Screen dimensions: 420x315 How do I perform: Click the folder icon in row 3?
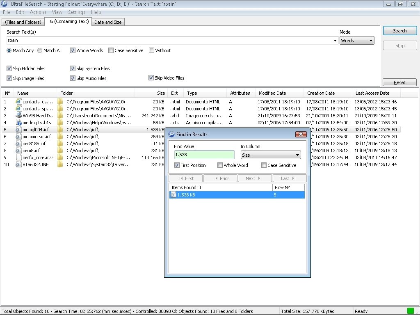click(x=61, y=115)
